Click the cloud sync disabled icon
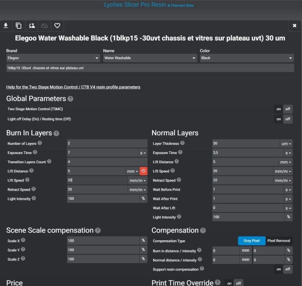 point(45,26)
